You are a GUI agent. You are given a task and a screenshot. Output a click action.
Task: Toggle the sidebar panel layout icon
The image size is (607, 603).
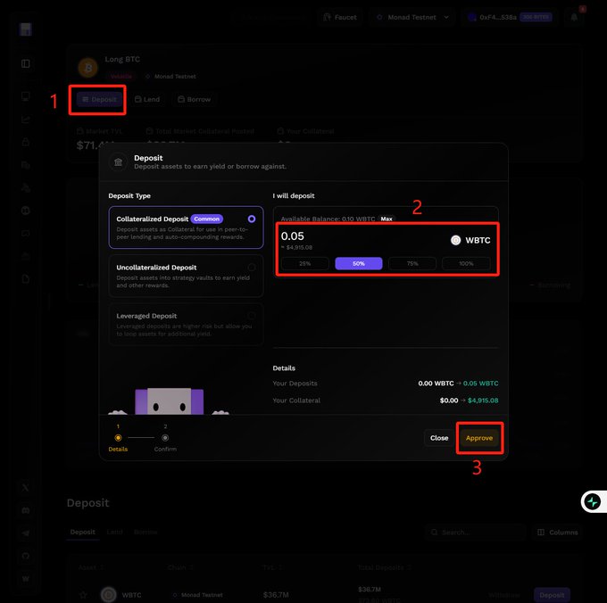point(26,63)
